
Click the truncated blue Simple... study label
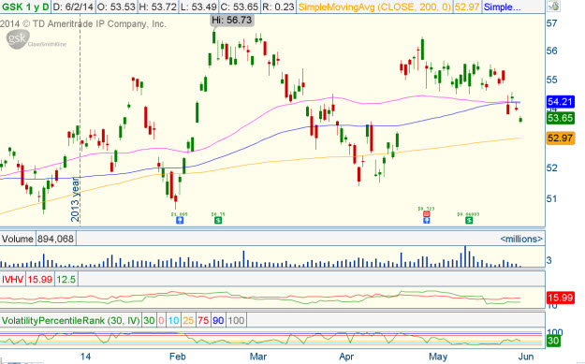click(503, 7)
